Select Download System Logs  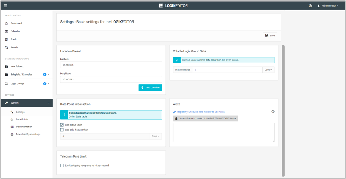[x=28, y=134]
